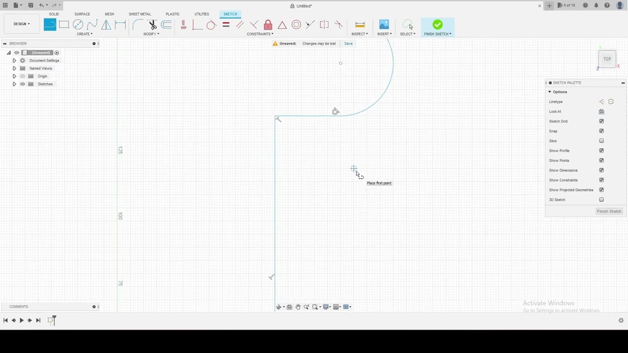Select the Line sketch tool
628x353 pixels.
[50, 25]
